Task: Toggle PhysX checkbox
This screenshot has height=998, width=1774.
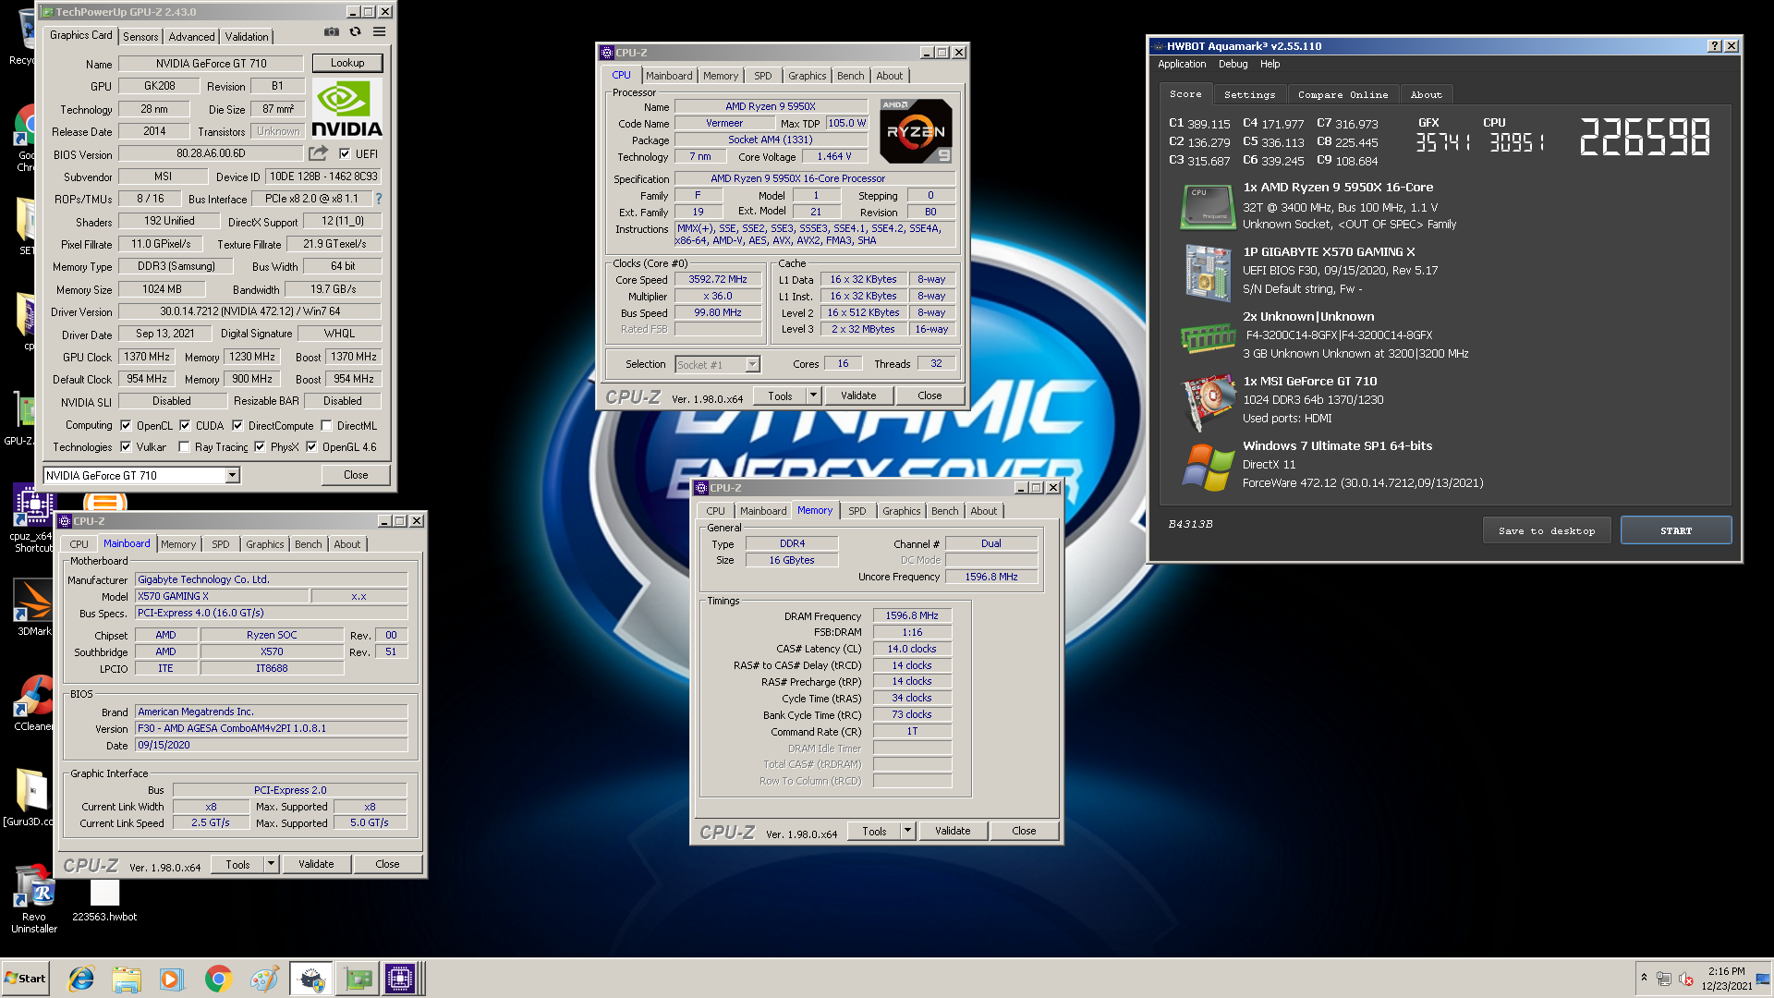Action: (x=260, y=446)
